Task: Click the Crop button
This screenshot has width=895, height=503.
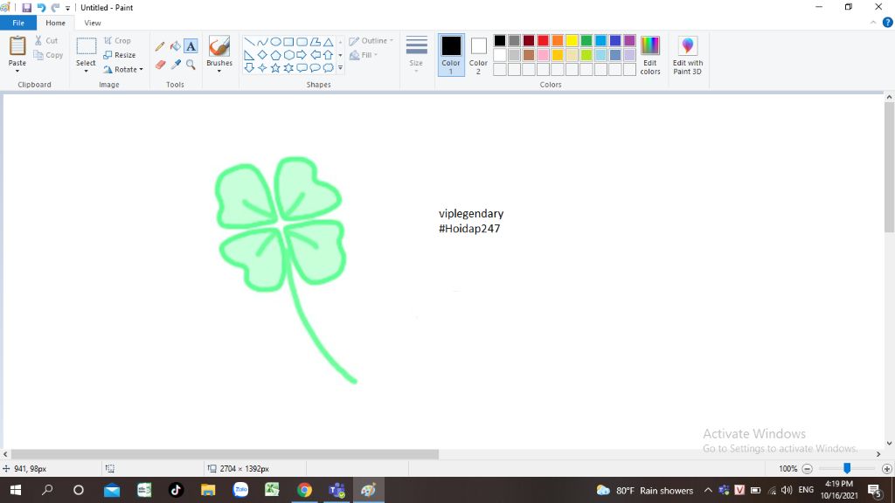Action: tap(118, 40)
